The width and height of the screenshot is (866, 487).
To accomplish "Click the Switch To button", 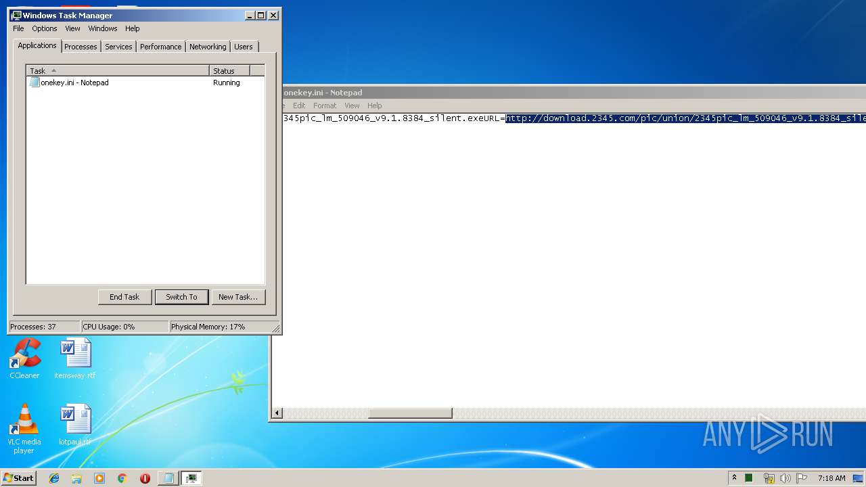I will click(x=181, y=297).
